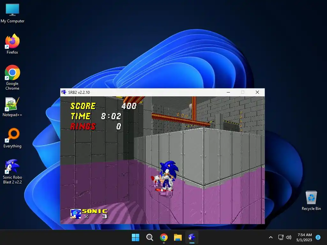Select the Firefox desktop shortcut
The width and height of the screenshot is (327, 245).
pyautogui.click(x=12, y=44)
